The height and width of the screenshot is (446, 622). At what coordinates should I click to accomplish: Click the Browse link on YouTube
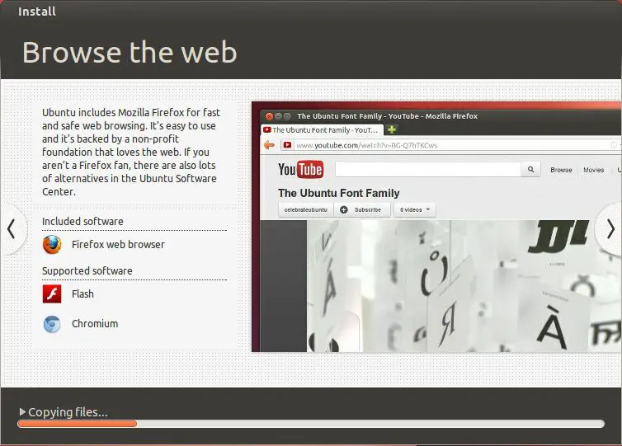click(561, 170)
